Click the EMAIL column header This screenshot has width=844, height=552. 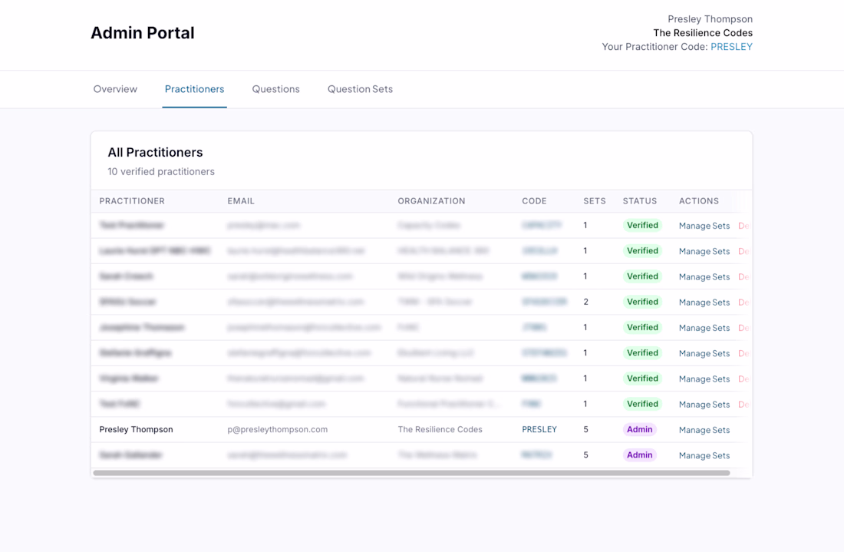241,201
